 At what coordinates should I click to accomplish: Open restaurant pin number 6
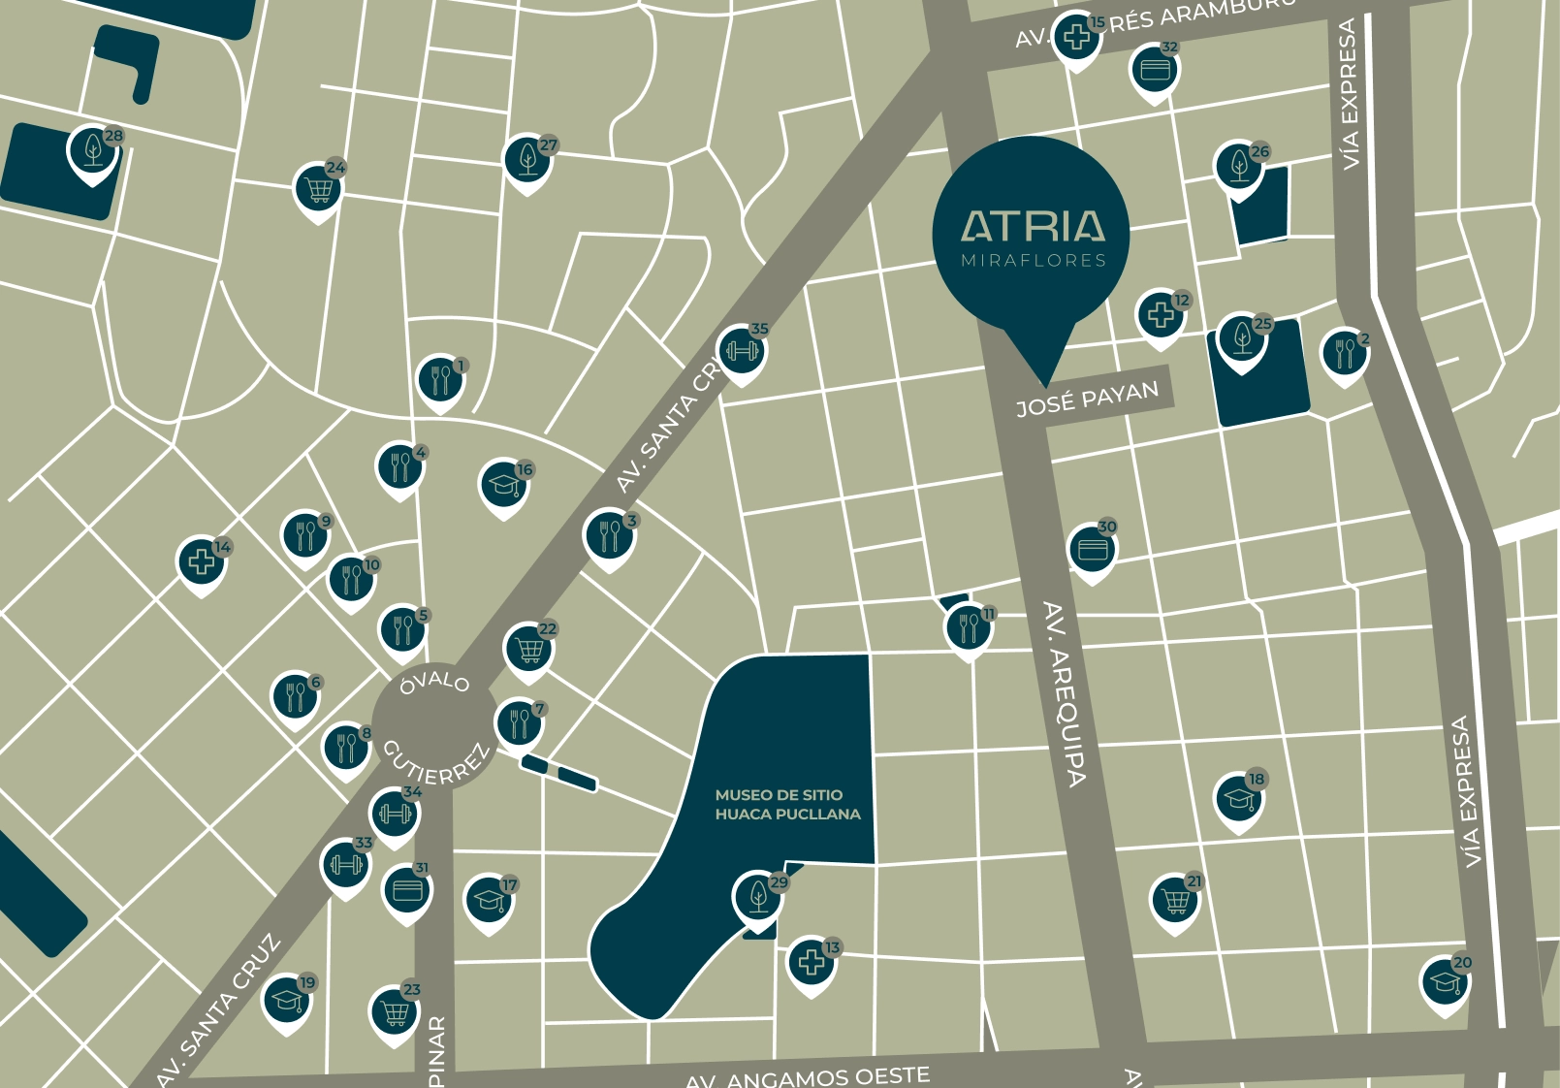(296, 698)
